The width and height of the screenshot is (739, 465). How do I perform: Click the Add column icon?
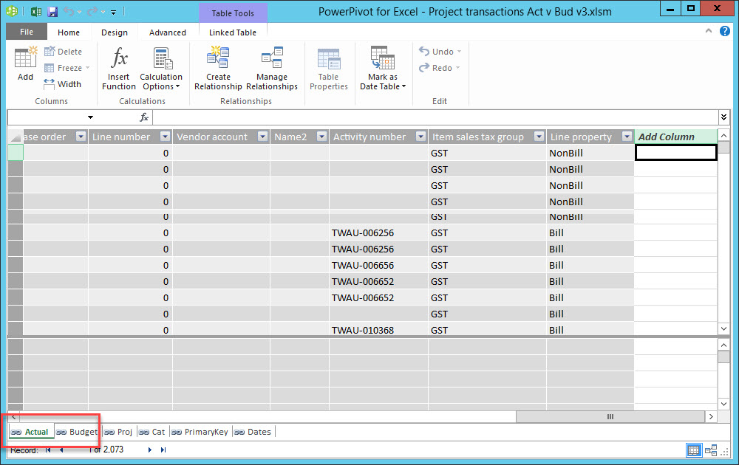coord(25,63)
